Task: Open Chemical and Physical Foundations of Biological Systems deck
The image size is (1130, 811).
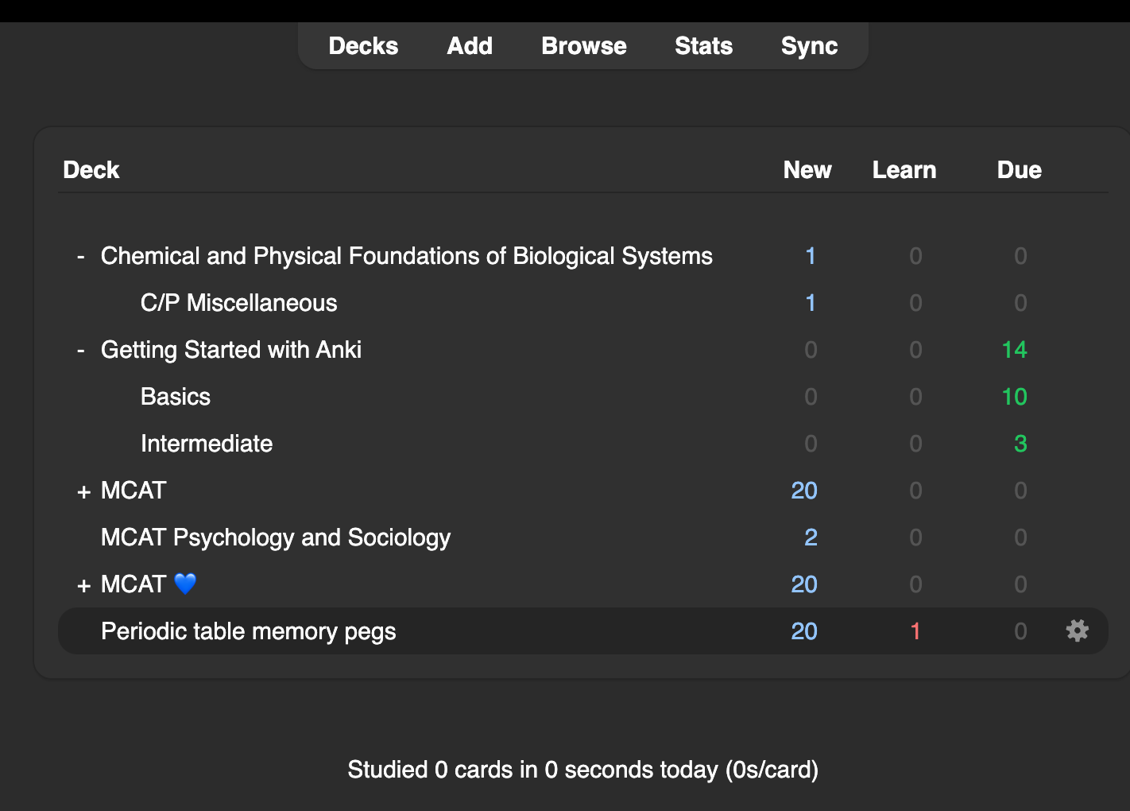Action: pyautogui.click(x=407, y=256)
